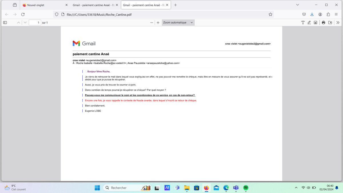Open Firefox View button in tab bar
Screen dimensions: 343x193
(x=15, y=5)
